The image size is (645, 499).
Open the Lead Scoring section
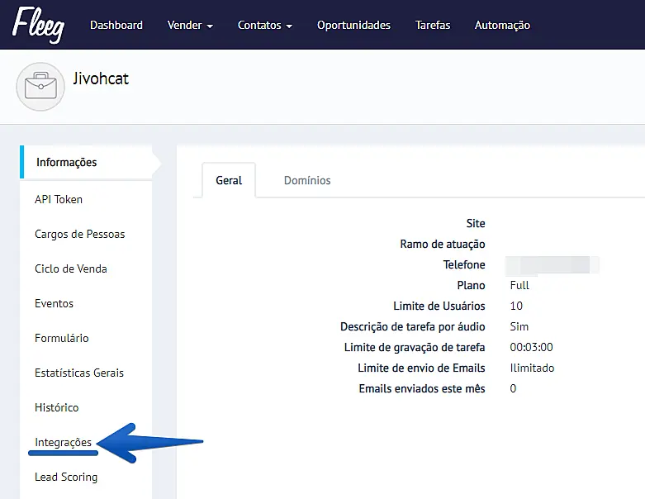tap(66, 477)
